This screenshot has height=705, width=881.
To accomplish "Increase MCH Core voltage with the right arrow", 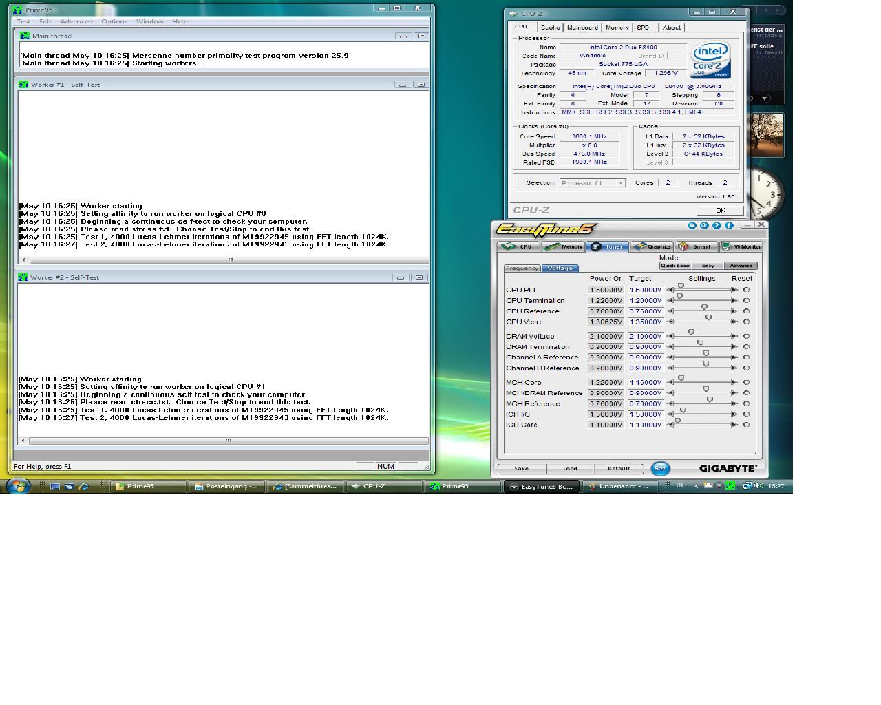I will click(x=734, y=382).
